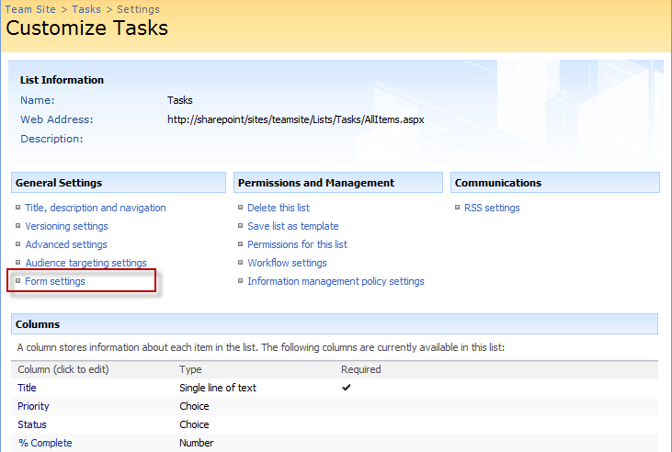
Task: Open Audience targeting settings
Action: coord(85,263)
